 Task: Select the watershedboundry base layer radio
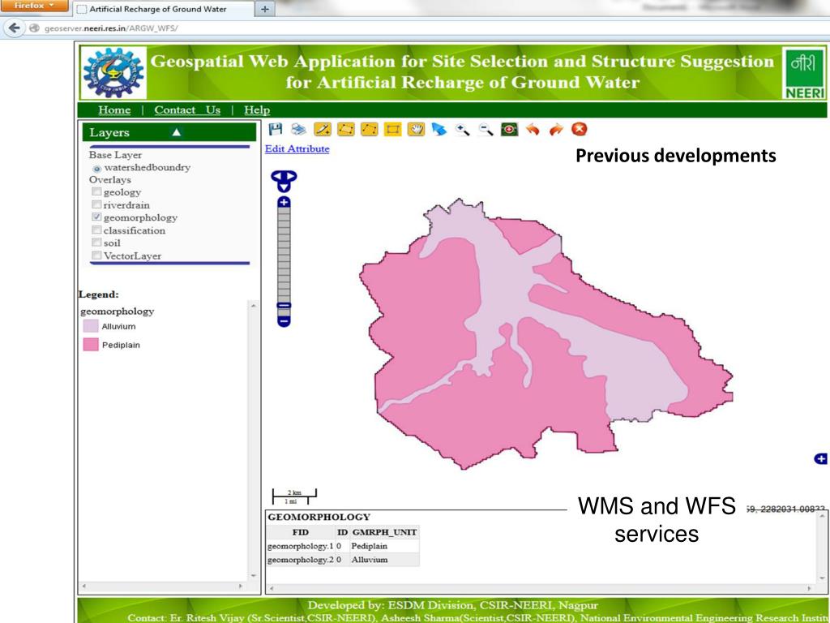pos(97,168)
